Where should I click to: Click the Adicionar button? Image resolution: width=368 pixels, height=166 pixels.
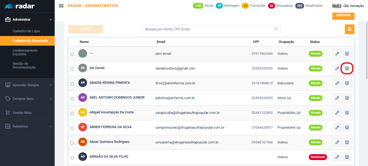click(343, 15)
